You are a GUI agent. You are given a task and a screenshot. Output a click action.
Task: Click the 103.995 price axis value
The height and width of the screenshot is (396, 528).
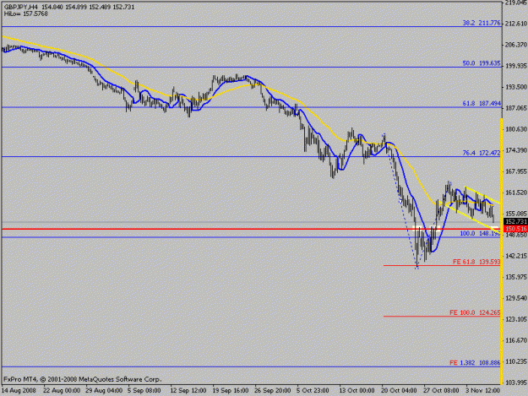(x=516, y=382)
